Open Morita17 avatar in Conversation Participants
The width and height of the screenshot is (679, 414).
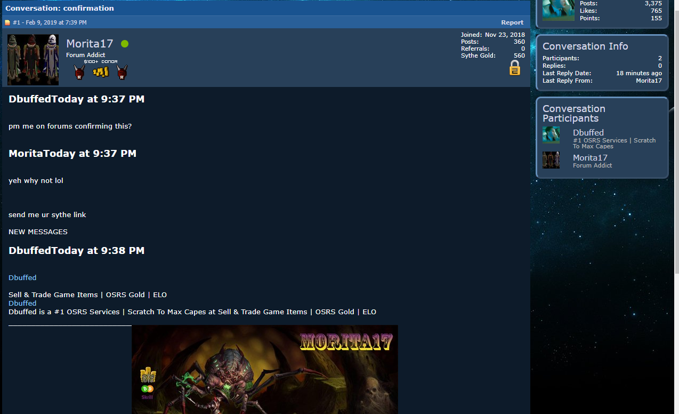551,160
